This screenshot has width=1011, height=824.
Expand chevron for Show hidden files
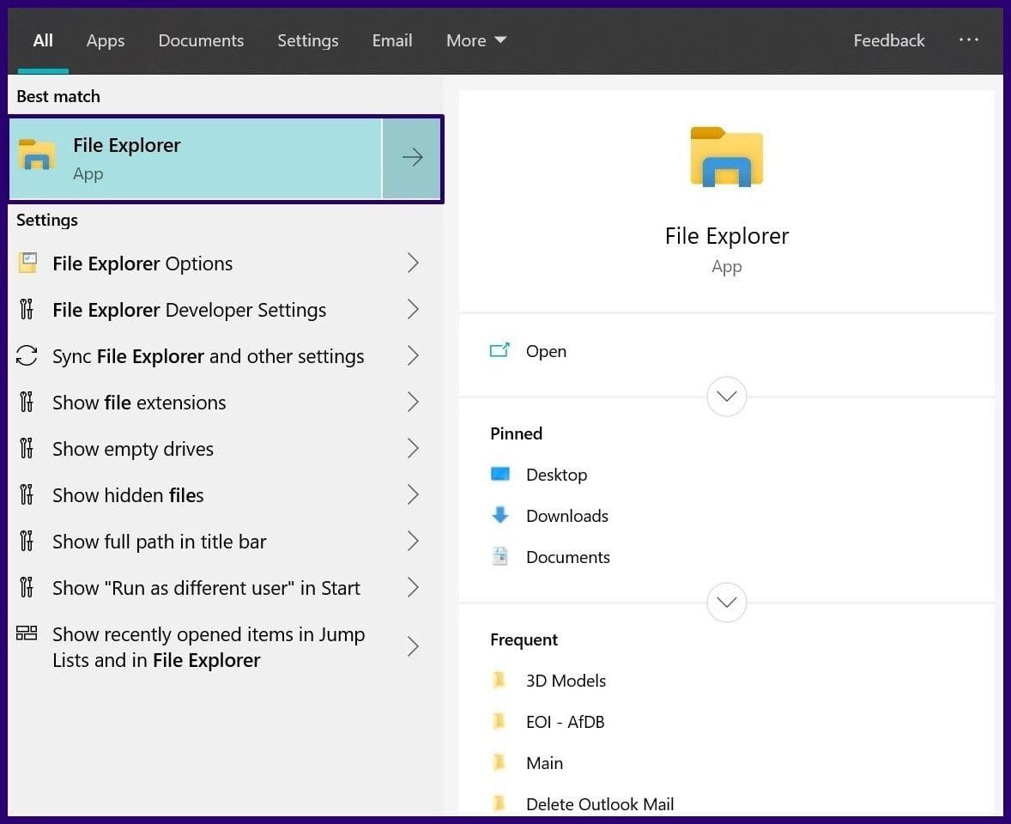tap(414, 494)
